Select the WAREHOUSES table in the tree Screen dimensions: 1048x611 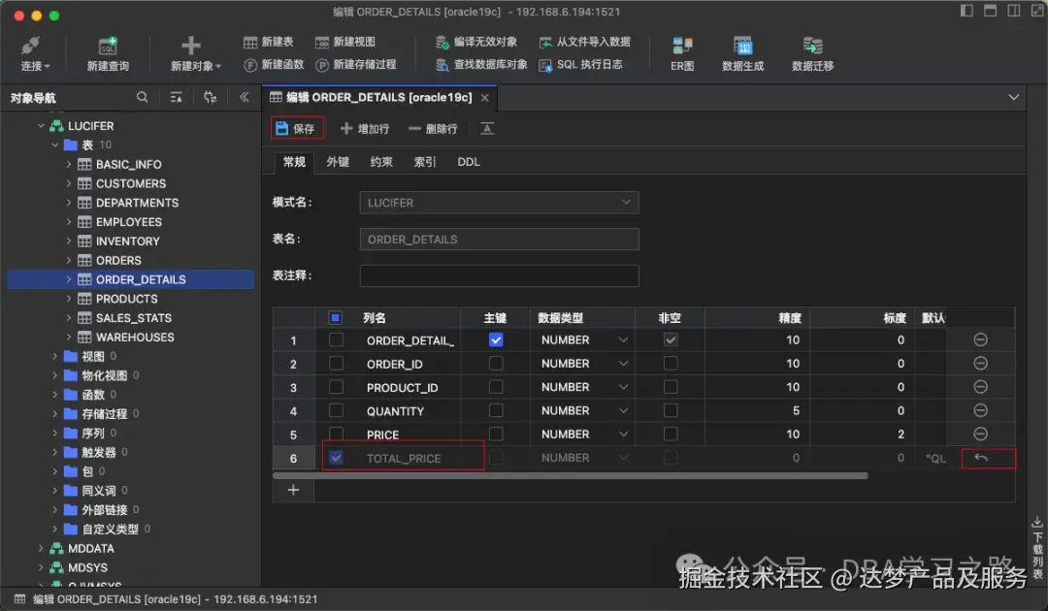coord(134,338)
